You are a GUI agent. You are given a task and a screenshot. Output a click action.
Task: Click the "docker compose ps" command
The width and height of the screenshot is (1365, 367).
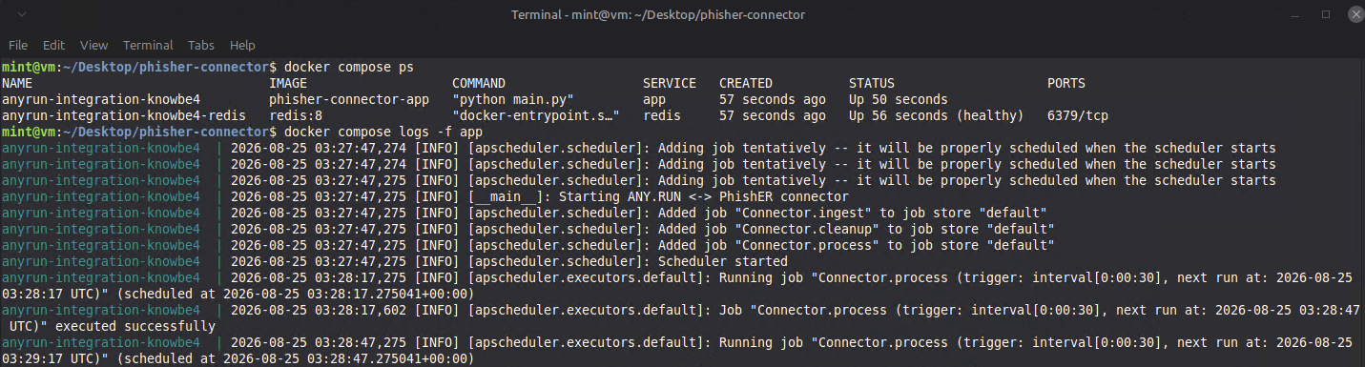pyautogui.click(x=349, y=67)
